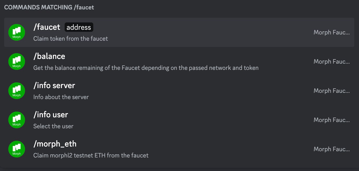Screen dimensions: 359x171
Task: Click the Morph avatar beside /faucet command
Action: [17, 32]
